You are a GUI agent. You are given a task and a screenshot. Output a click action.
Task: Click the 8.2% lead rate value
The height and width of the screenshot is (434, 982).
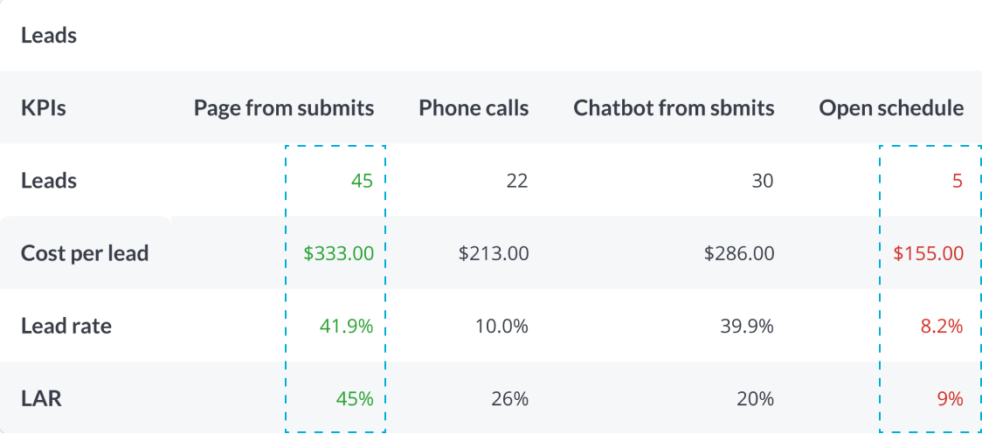942,327
